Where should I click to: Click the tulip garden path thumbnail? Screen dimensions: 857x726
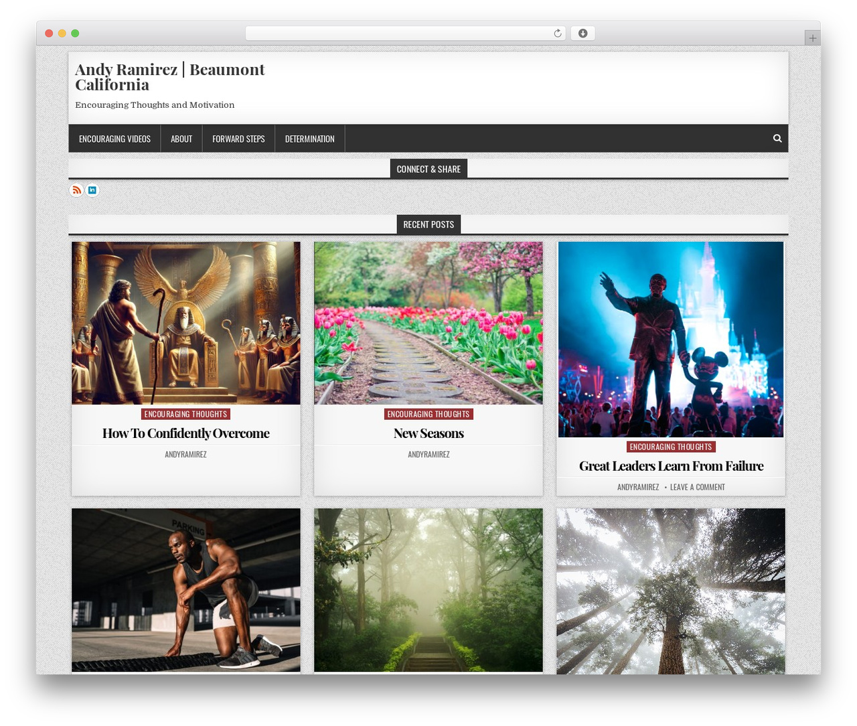428,323
